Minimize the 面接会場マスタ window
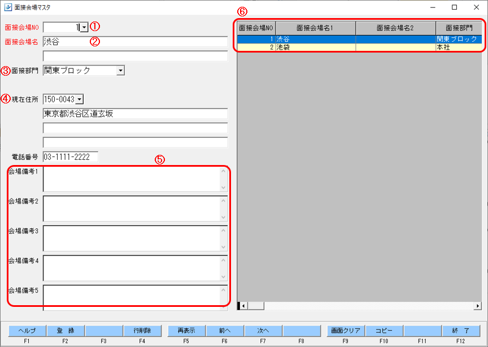This screenshot has height=347, width=488. point(433,7)
